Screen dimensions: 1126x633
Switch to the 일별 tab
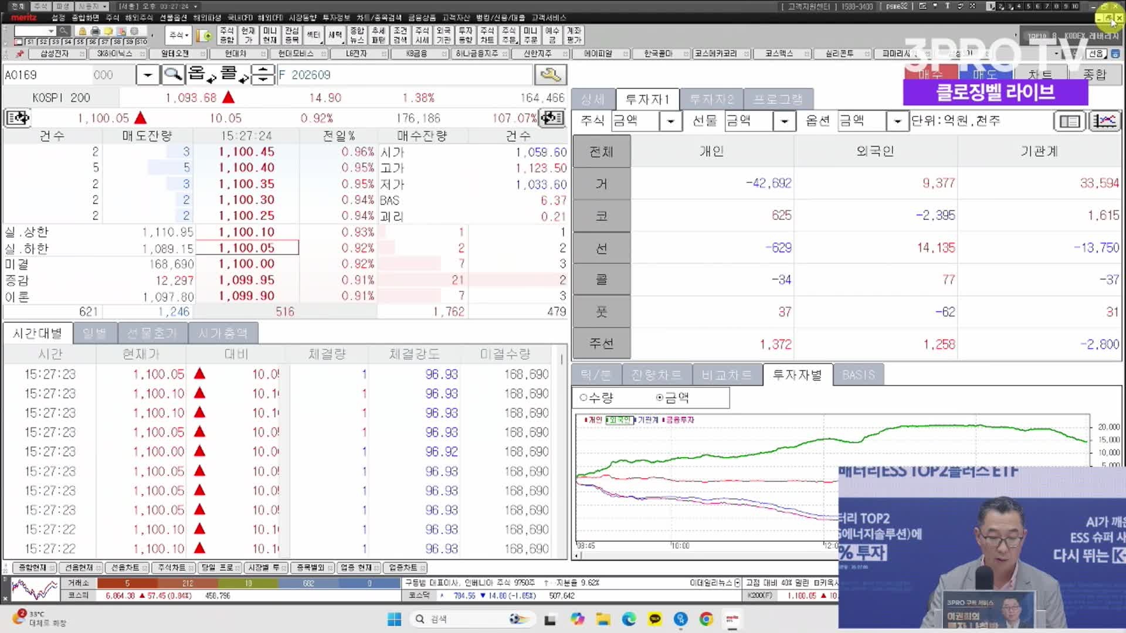(94, 333)
